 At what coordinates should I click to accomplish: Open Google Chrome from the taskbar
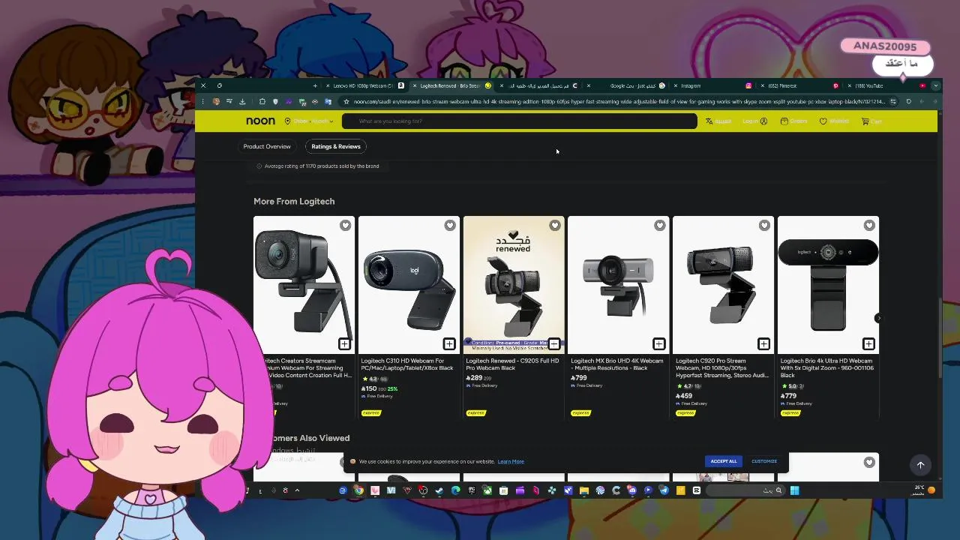click(358, 490)
